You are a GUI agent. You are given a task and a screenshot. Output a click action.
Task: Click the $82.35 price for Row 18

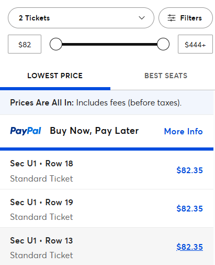[x=190, y=170]
